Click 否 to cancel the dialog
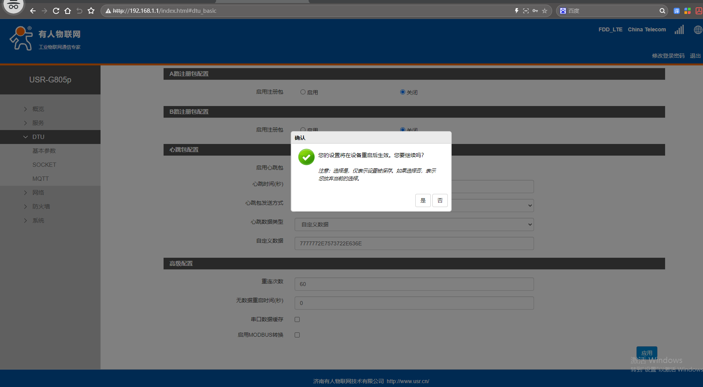Viewport: 703px width, 387px height. [x=440, y=200]
